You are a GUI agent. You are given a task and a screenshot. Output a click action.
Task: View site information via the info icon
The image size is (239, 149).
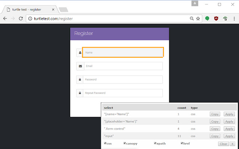pyautogui.click(x=30, y=19)
